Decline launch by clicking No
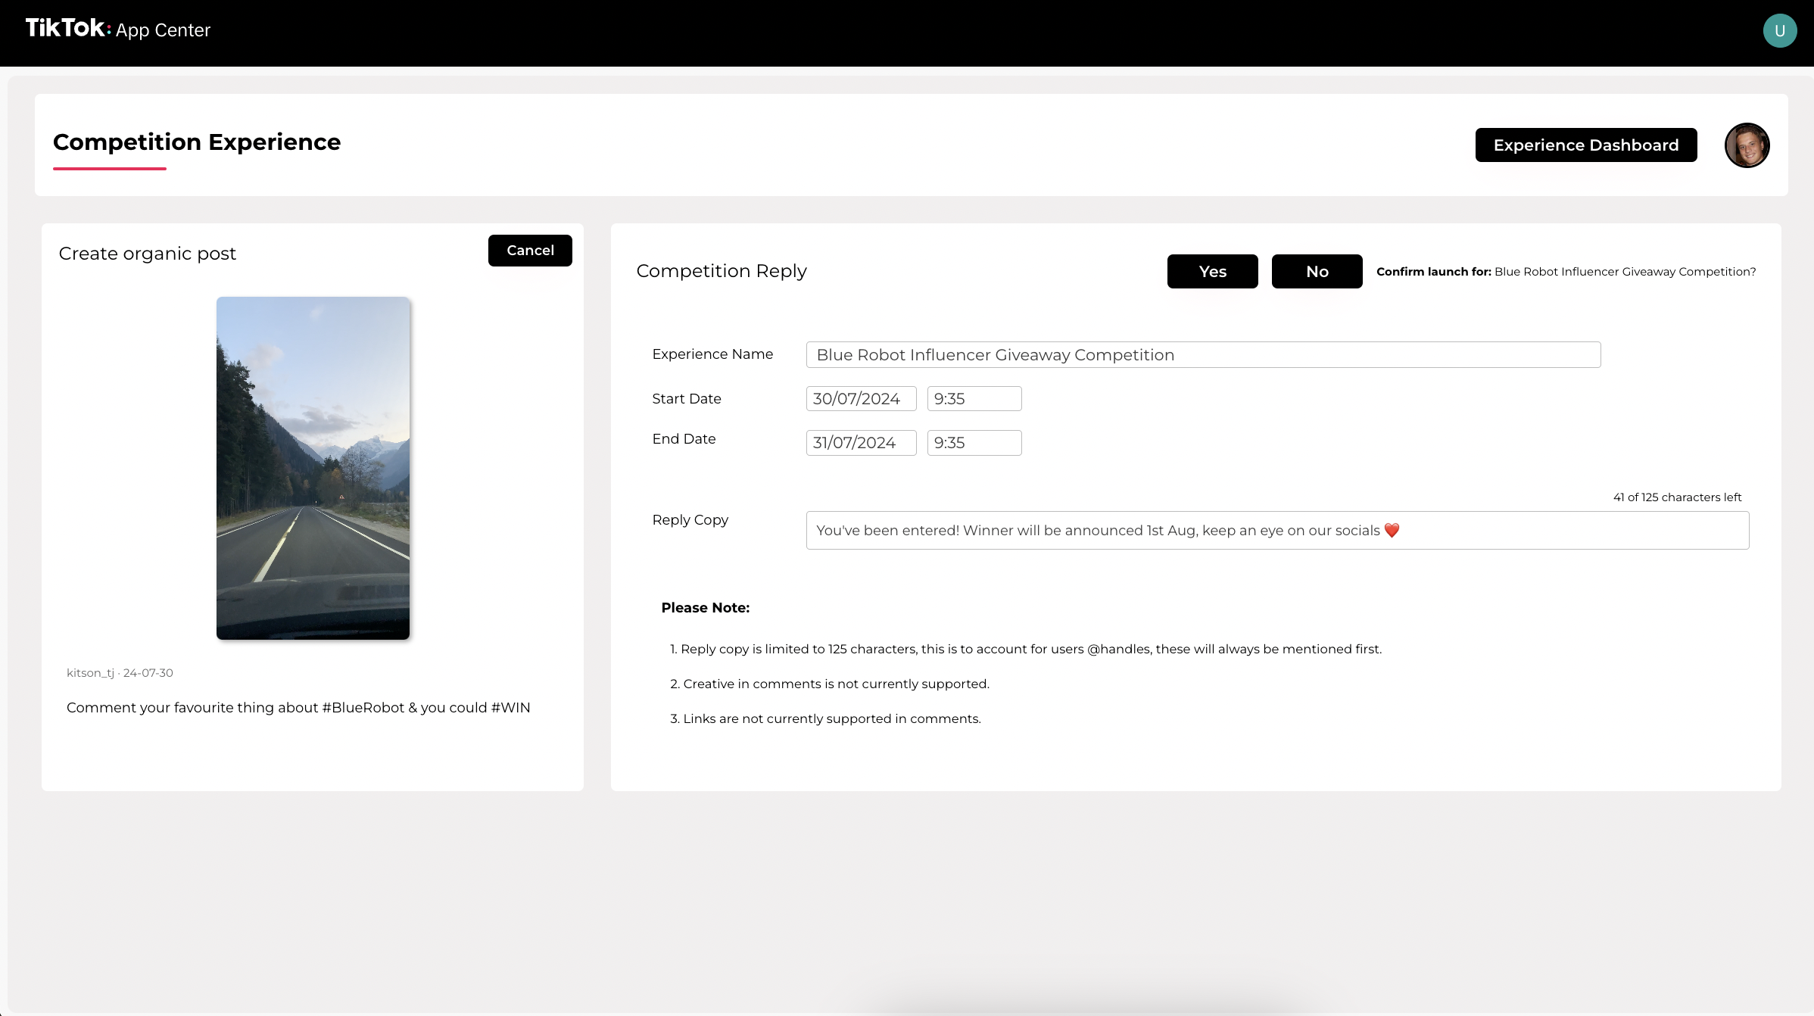1814x1016 pixels. (1317, 272)
